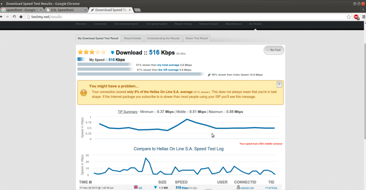Switch to the speedtest Google tab
This screenshot has width=366, height=190.
(22, 10)
